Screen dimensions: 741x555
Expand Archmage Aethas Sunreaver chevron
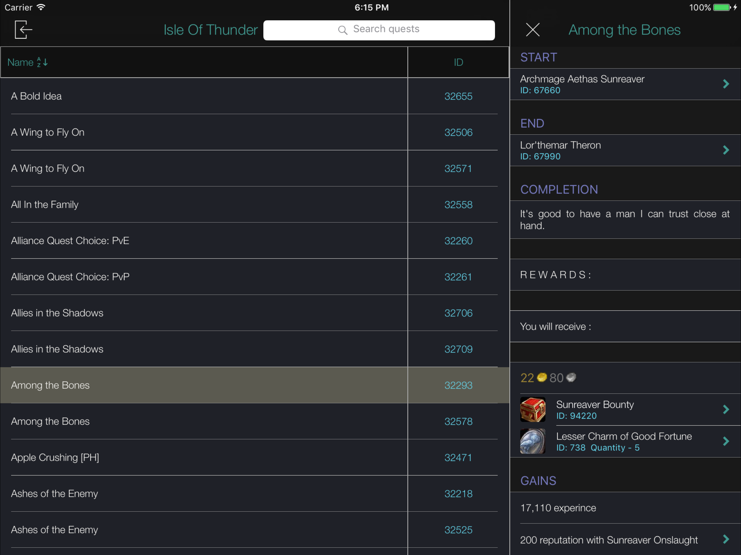coord(726,84)
